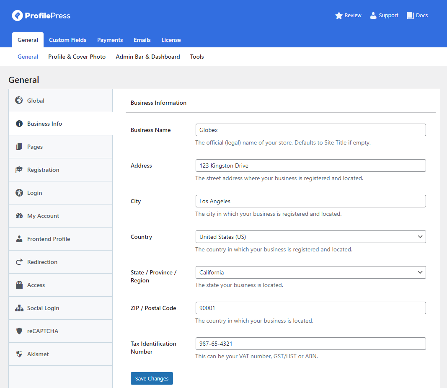
Task: Click the Pages stacked-documents icon
Action: tap(19, 147)
